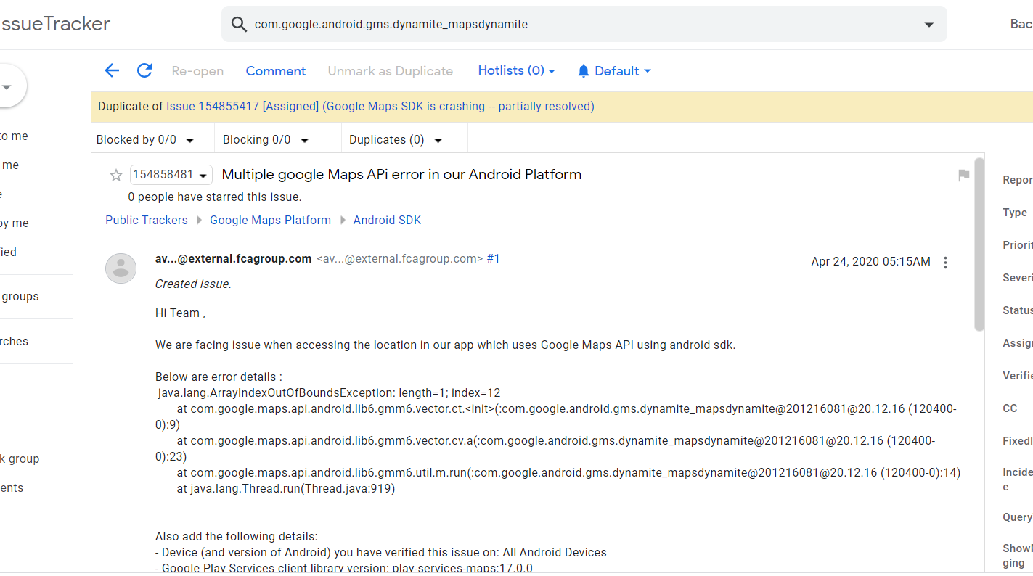Click the #1 comment permalink

pos(493,259)
